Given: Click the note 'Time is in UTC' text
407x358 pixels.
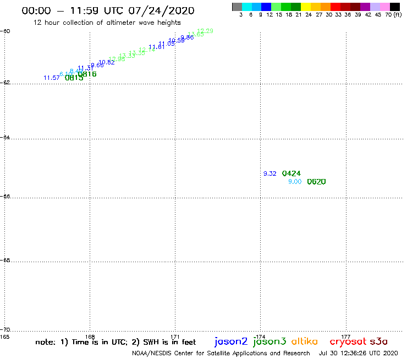Looking at the screenshot, I should [x=100, y=342].
